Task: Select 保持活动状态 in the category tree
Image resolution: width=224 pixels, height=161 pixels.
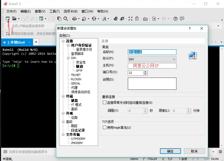Action: pos(81,92)
